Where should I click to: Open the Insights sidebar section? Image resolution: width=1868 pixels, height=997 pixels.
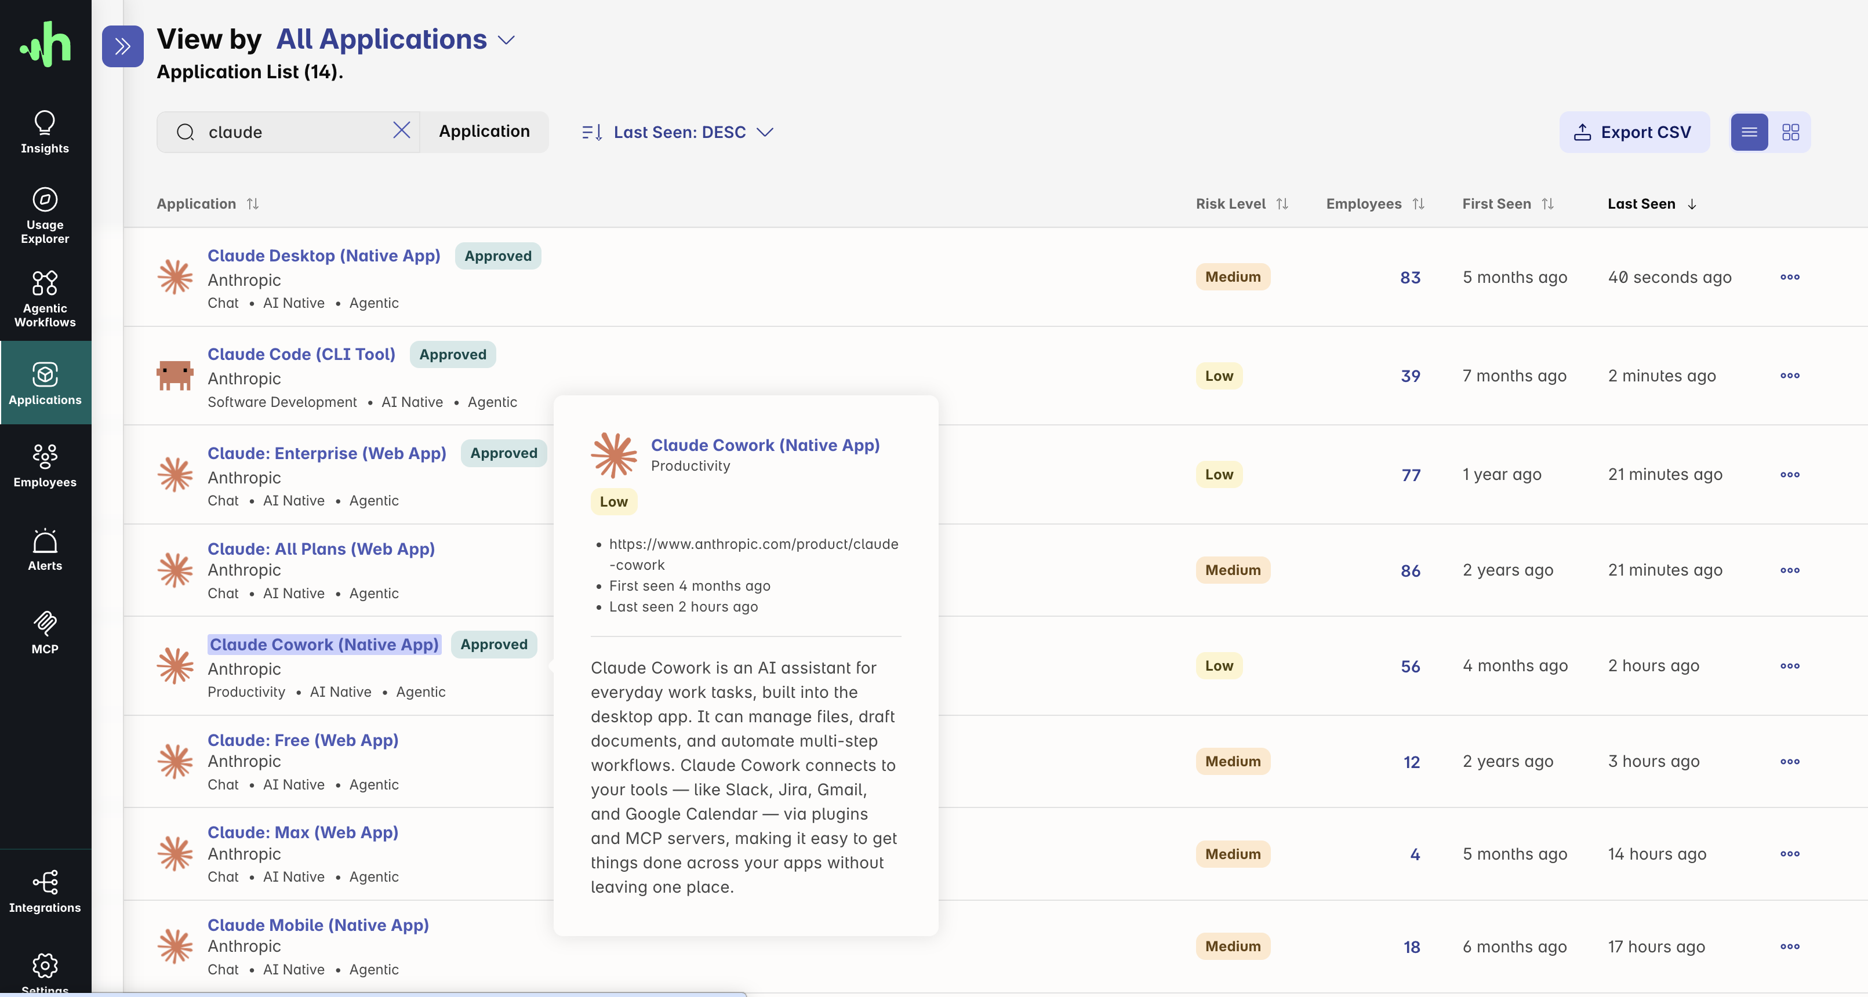point(45,132)
